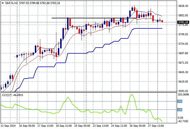Viewport: 190px width, 129px height.
Task: Select the current price label 5783.18
Action: pos(183,22)
